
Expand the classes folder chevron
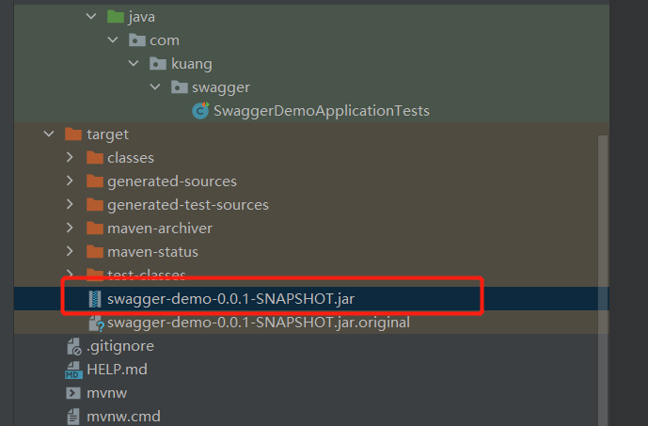(70, 157)
